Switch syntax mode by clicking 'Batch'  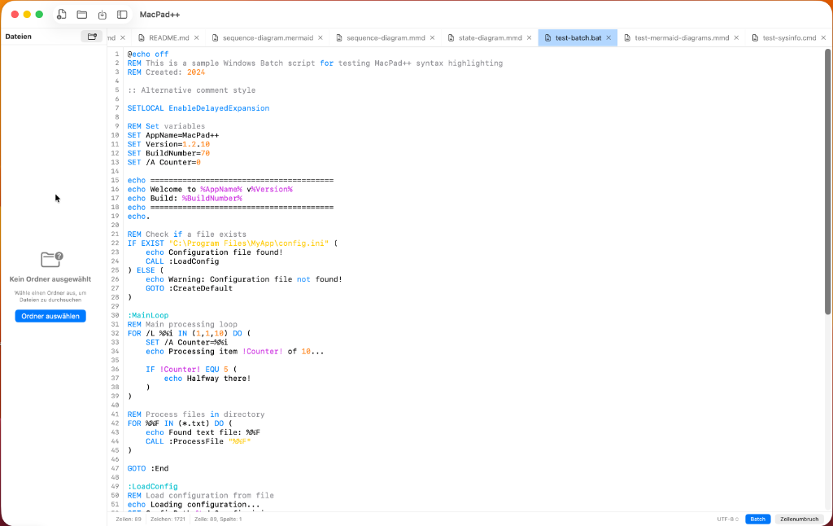[758, 519]
